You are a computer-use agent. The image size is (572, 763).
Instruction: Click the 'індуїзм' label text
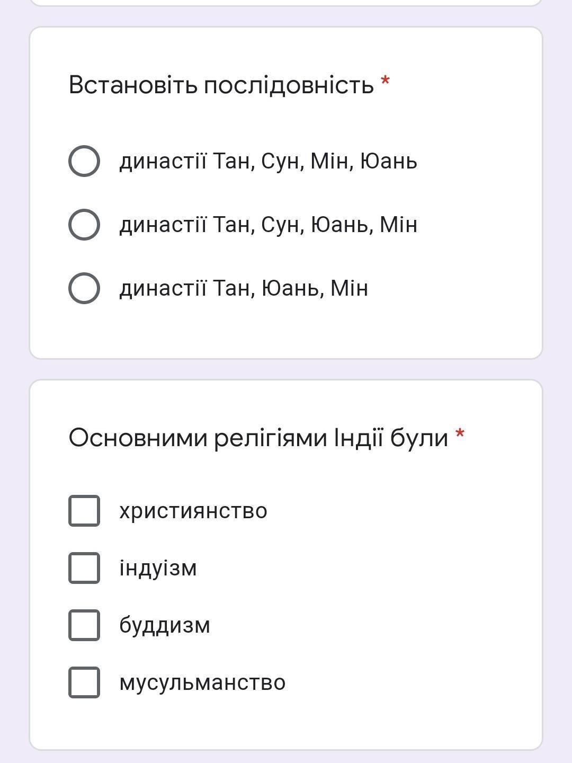coord(158,569)
